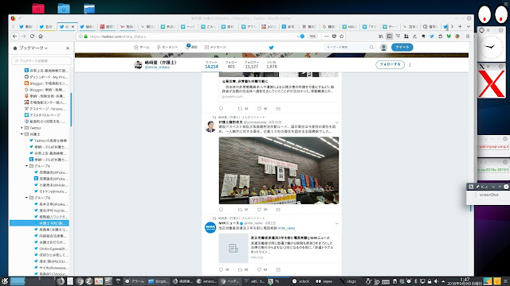Reload the current Twitter page
Screen dimensions: 510x286
pyautogui.click(x=32, y=37)
